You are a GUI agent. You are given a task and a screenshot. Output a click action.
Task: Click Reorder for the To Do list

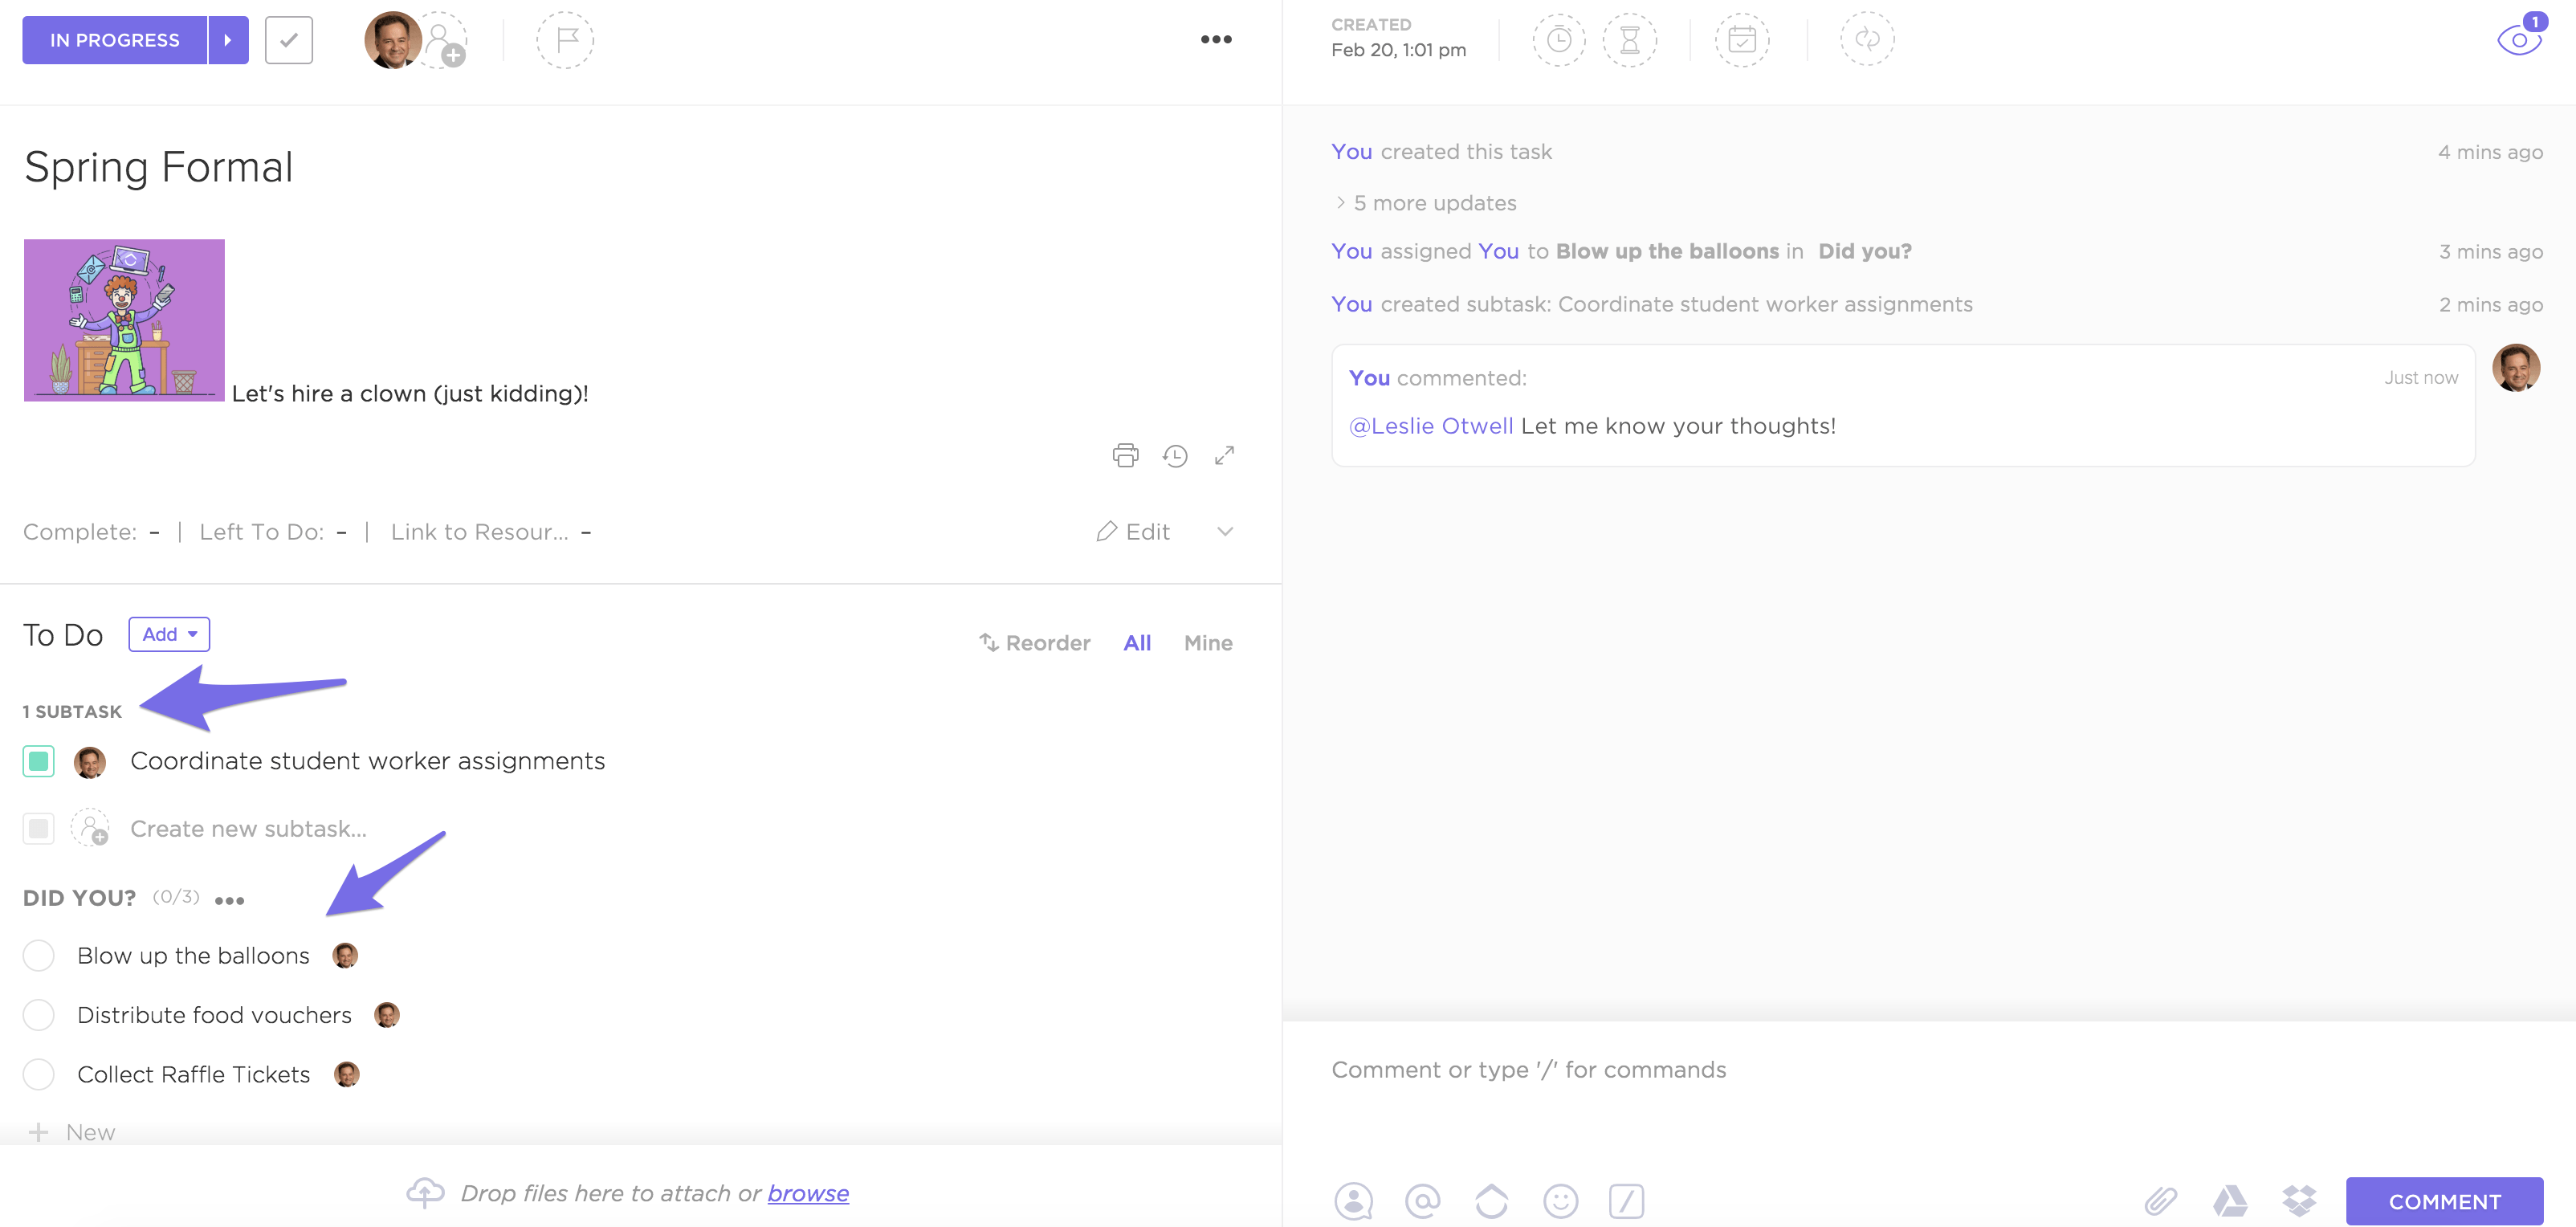1035,643
